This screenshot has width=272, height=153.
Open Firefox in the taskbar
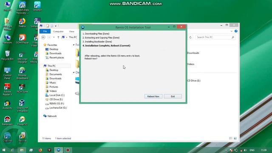40,150
